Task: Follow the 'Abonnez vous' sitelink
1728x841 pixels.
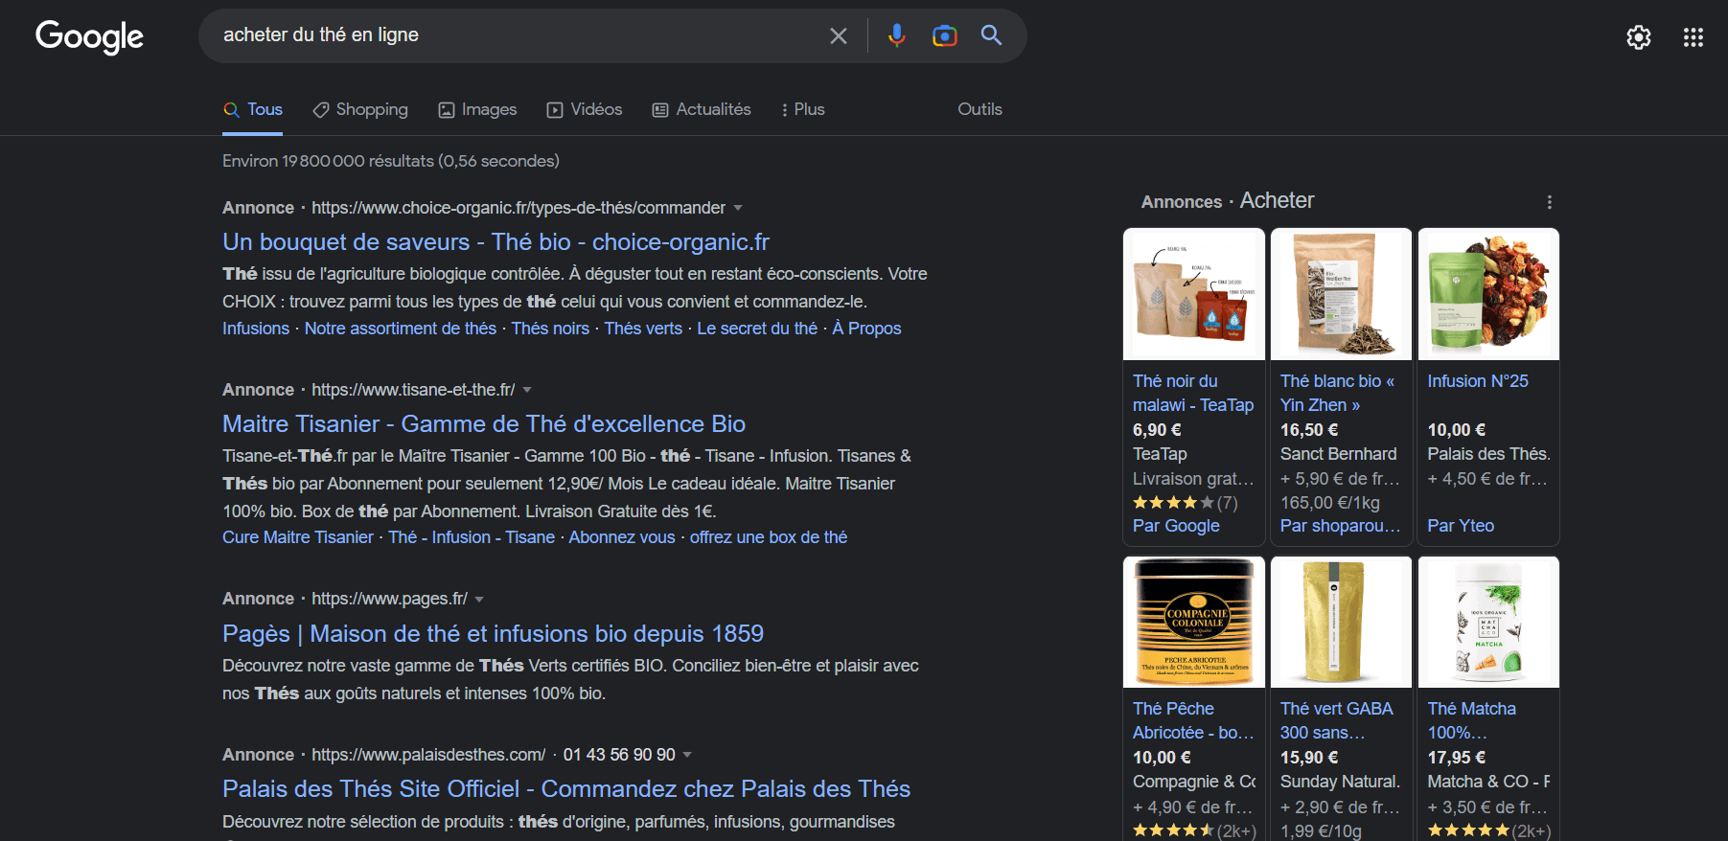Action: click(622, 537)
